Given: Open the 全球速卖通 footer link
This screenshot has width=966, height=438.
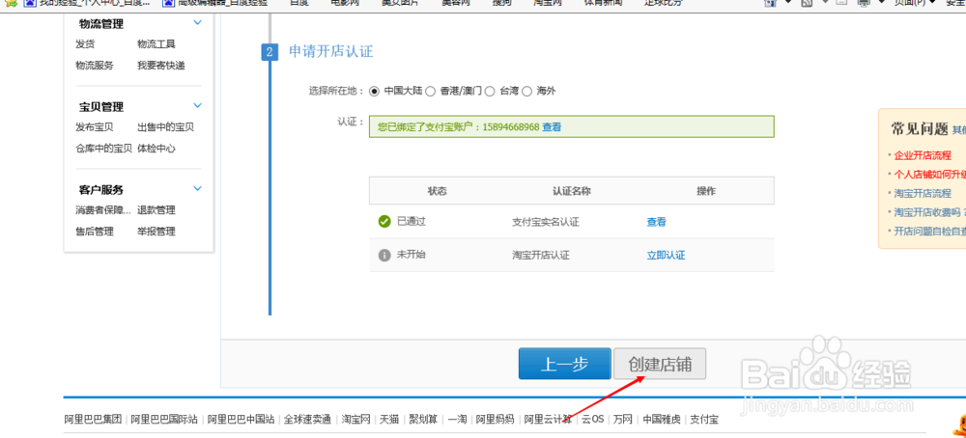Looking at the screenshot, I should 307,420.
